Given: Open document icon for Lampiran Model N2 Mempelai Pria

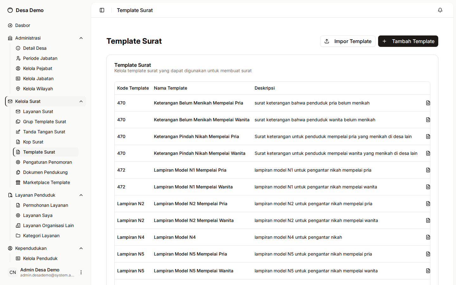Looking at the screenshot, I should (x=428, y=204).
